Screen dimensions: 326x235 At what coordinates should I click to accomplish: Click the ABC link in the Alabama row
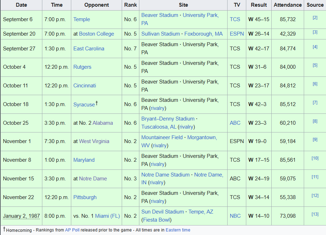[x=235, y=123]
